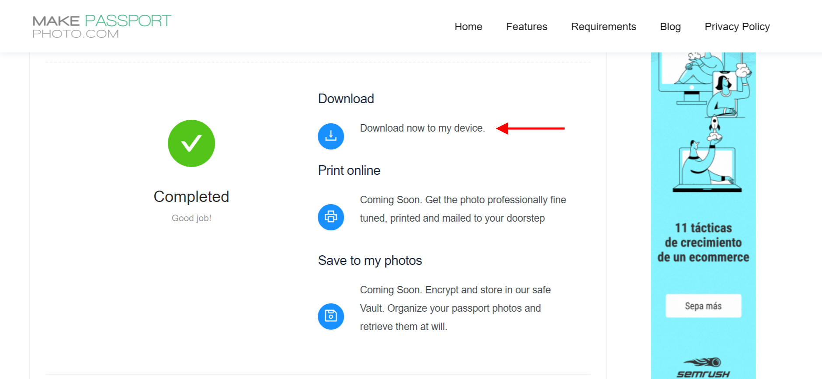Screen dimensions: 822x379
Task: Click the blue printer icon
Action: click(331, 217)
